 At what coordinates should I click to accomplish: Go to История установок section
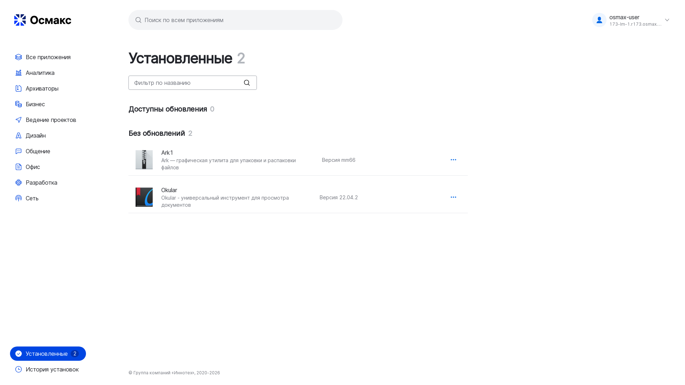(x=52, y=369)
